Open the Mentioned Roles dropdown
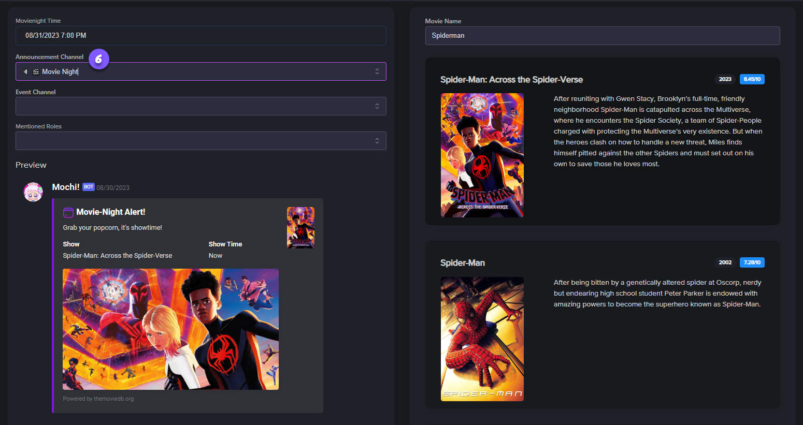 tap(377, 141)
